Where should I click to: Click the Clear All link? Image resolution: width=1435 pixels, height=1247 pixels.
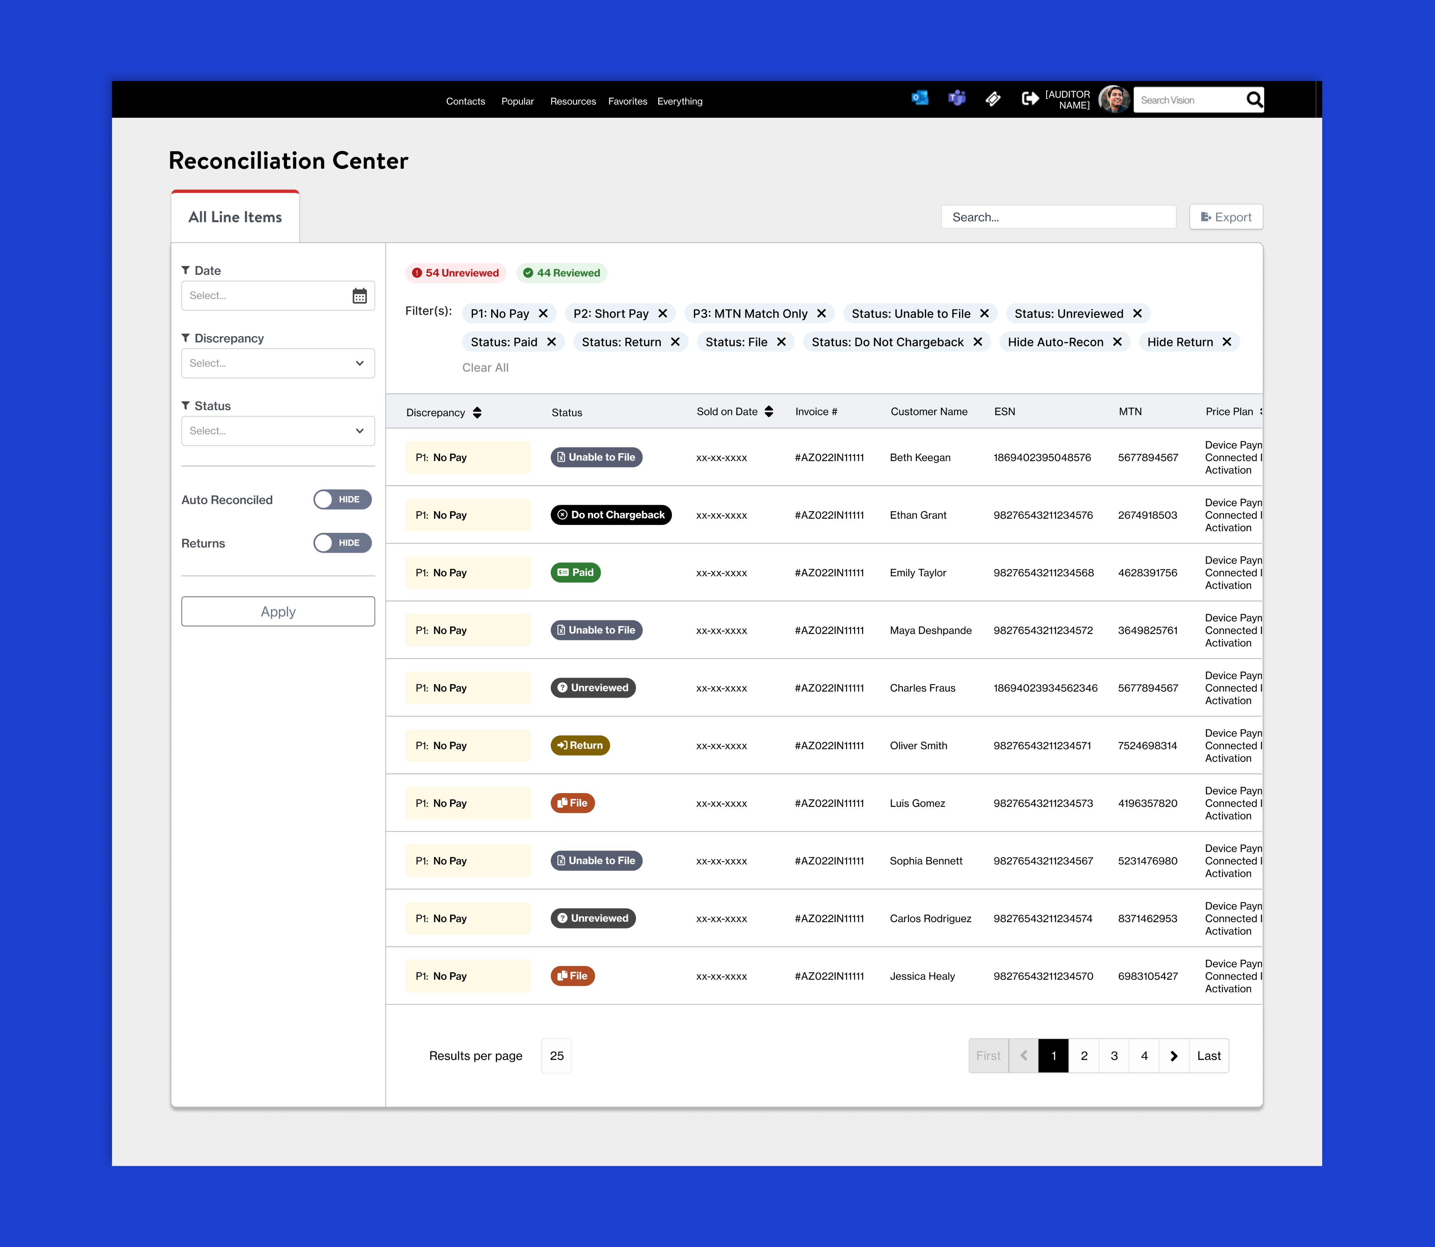pyautogui.click(x=485, y=368)
